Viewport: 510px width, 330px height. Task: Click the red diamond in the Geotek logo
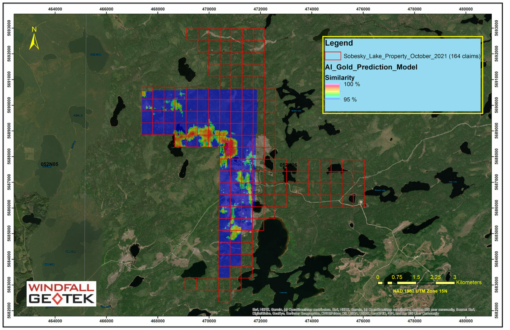58,299
